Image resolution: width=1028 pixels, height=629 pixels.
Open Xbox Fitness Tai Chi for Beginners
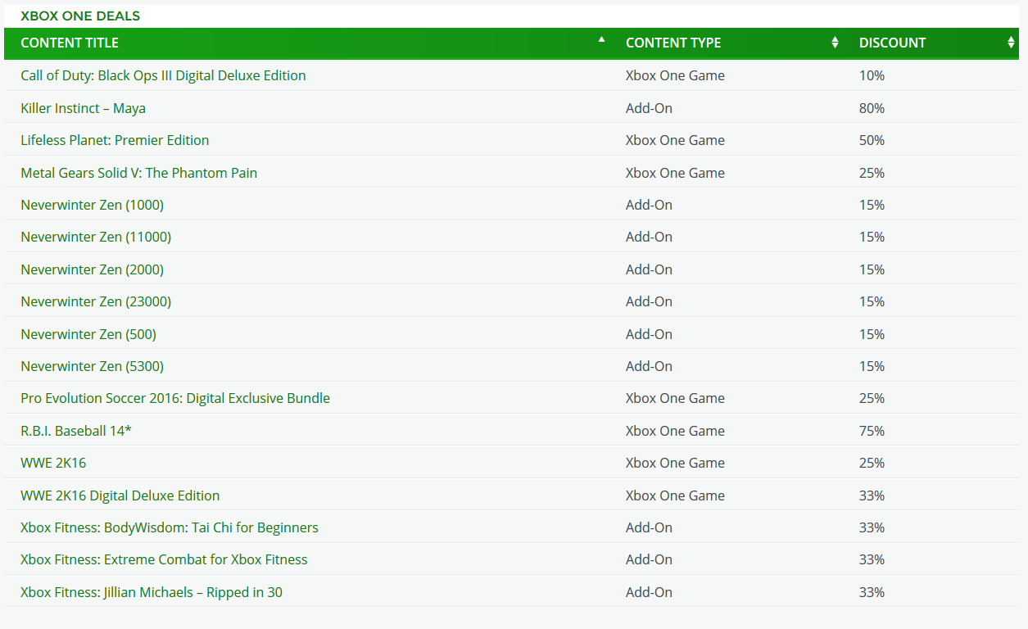click(x=170, y=527)
